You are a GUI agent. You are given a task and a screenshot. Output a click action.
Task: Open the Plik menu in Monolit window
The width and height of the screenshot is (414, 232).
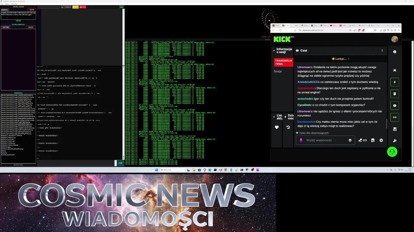coord(2,4)
